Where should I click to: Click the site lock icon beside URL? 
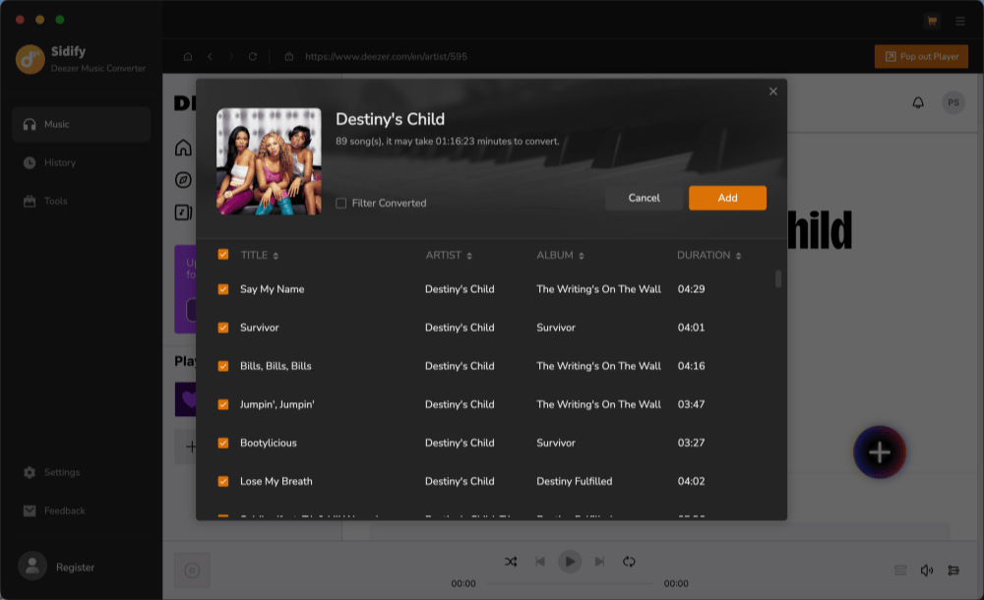click(288, 56)
